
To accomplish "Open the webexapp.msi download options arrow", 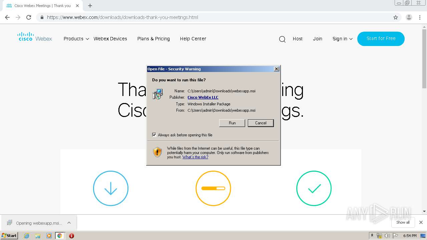I will (x=69, y=223).
